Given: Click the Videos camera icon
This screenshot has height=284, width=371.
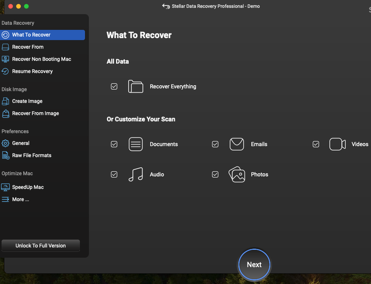Looking at the screenshot, I should pos(338,144).
